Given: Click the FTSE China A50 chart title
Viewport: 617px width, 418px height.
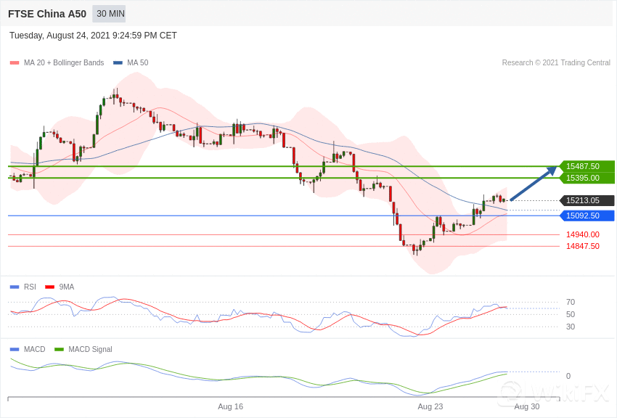Looking at the screenshot, I should 47,14.
